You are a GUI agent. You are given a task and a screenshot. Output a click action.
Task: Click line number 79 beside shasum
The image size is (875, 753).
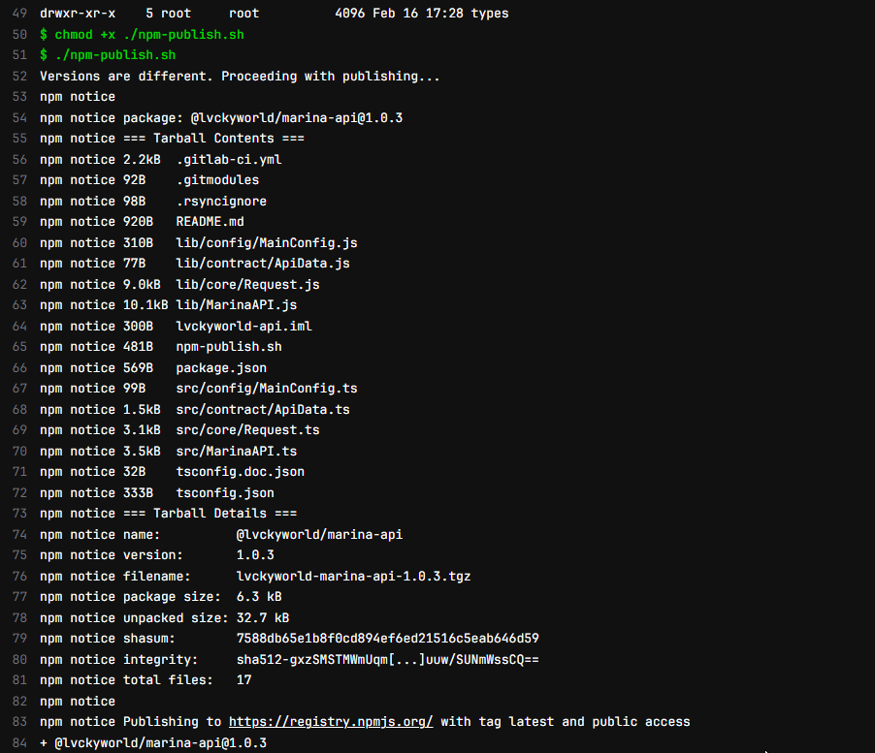click(20, 639)
